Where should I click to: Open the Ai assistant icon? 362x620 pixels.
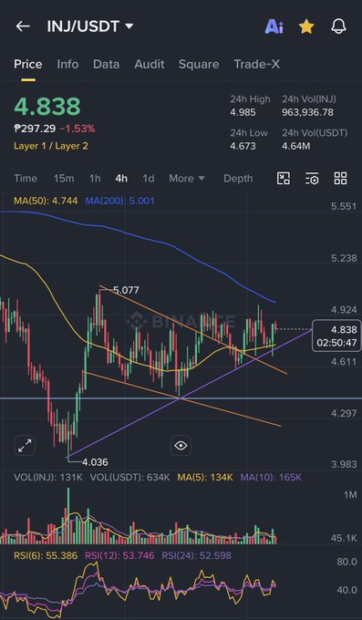(274, 26)
